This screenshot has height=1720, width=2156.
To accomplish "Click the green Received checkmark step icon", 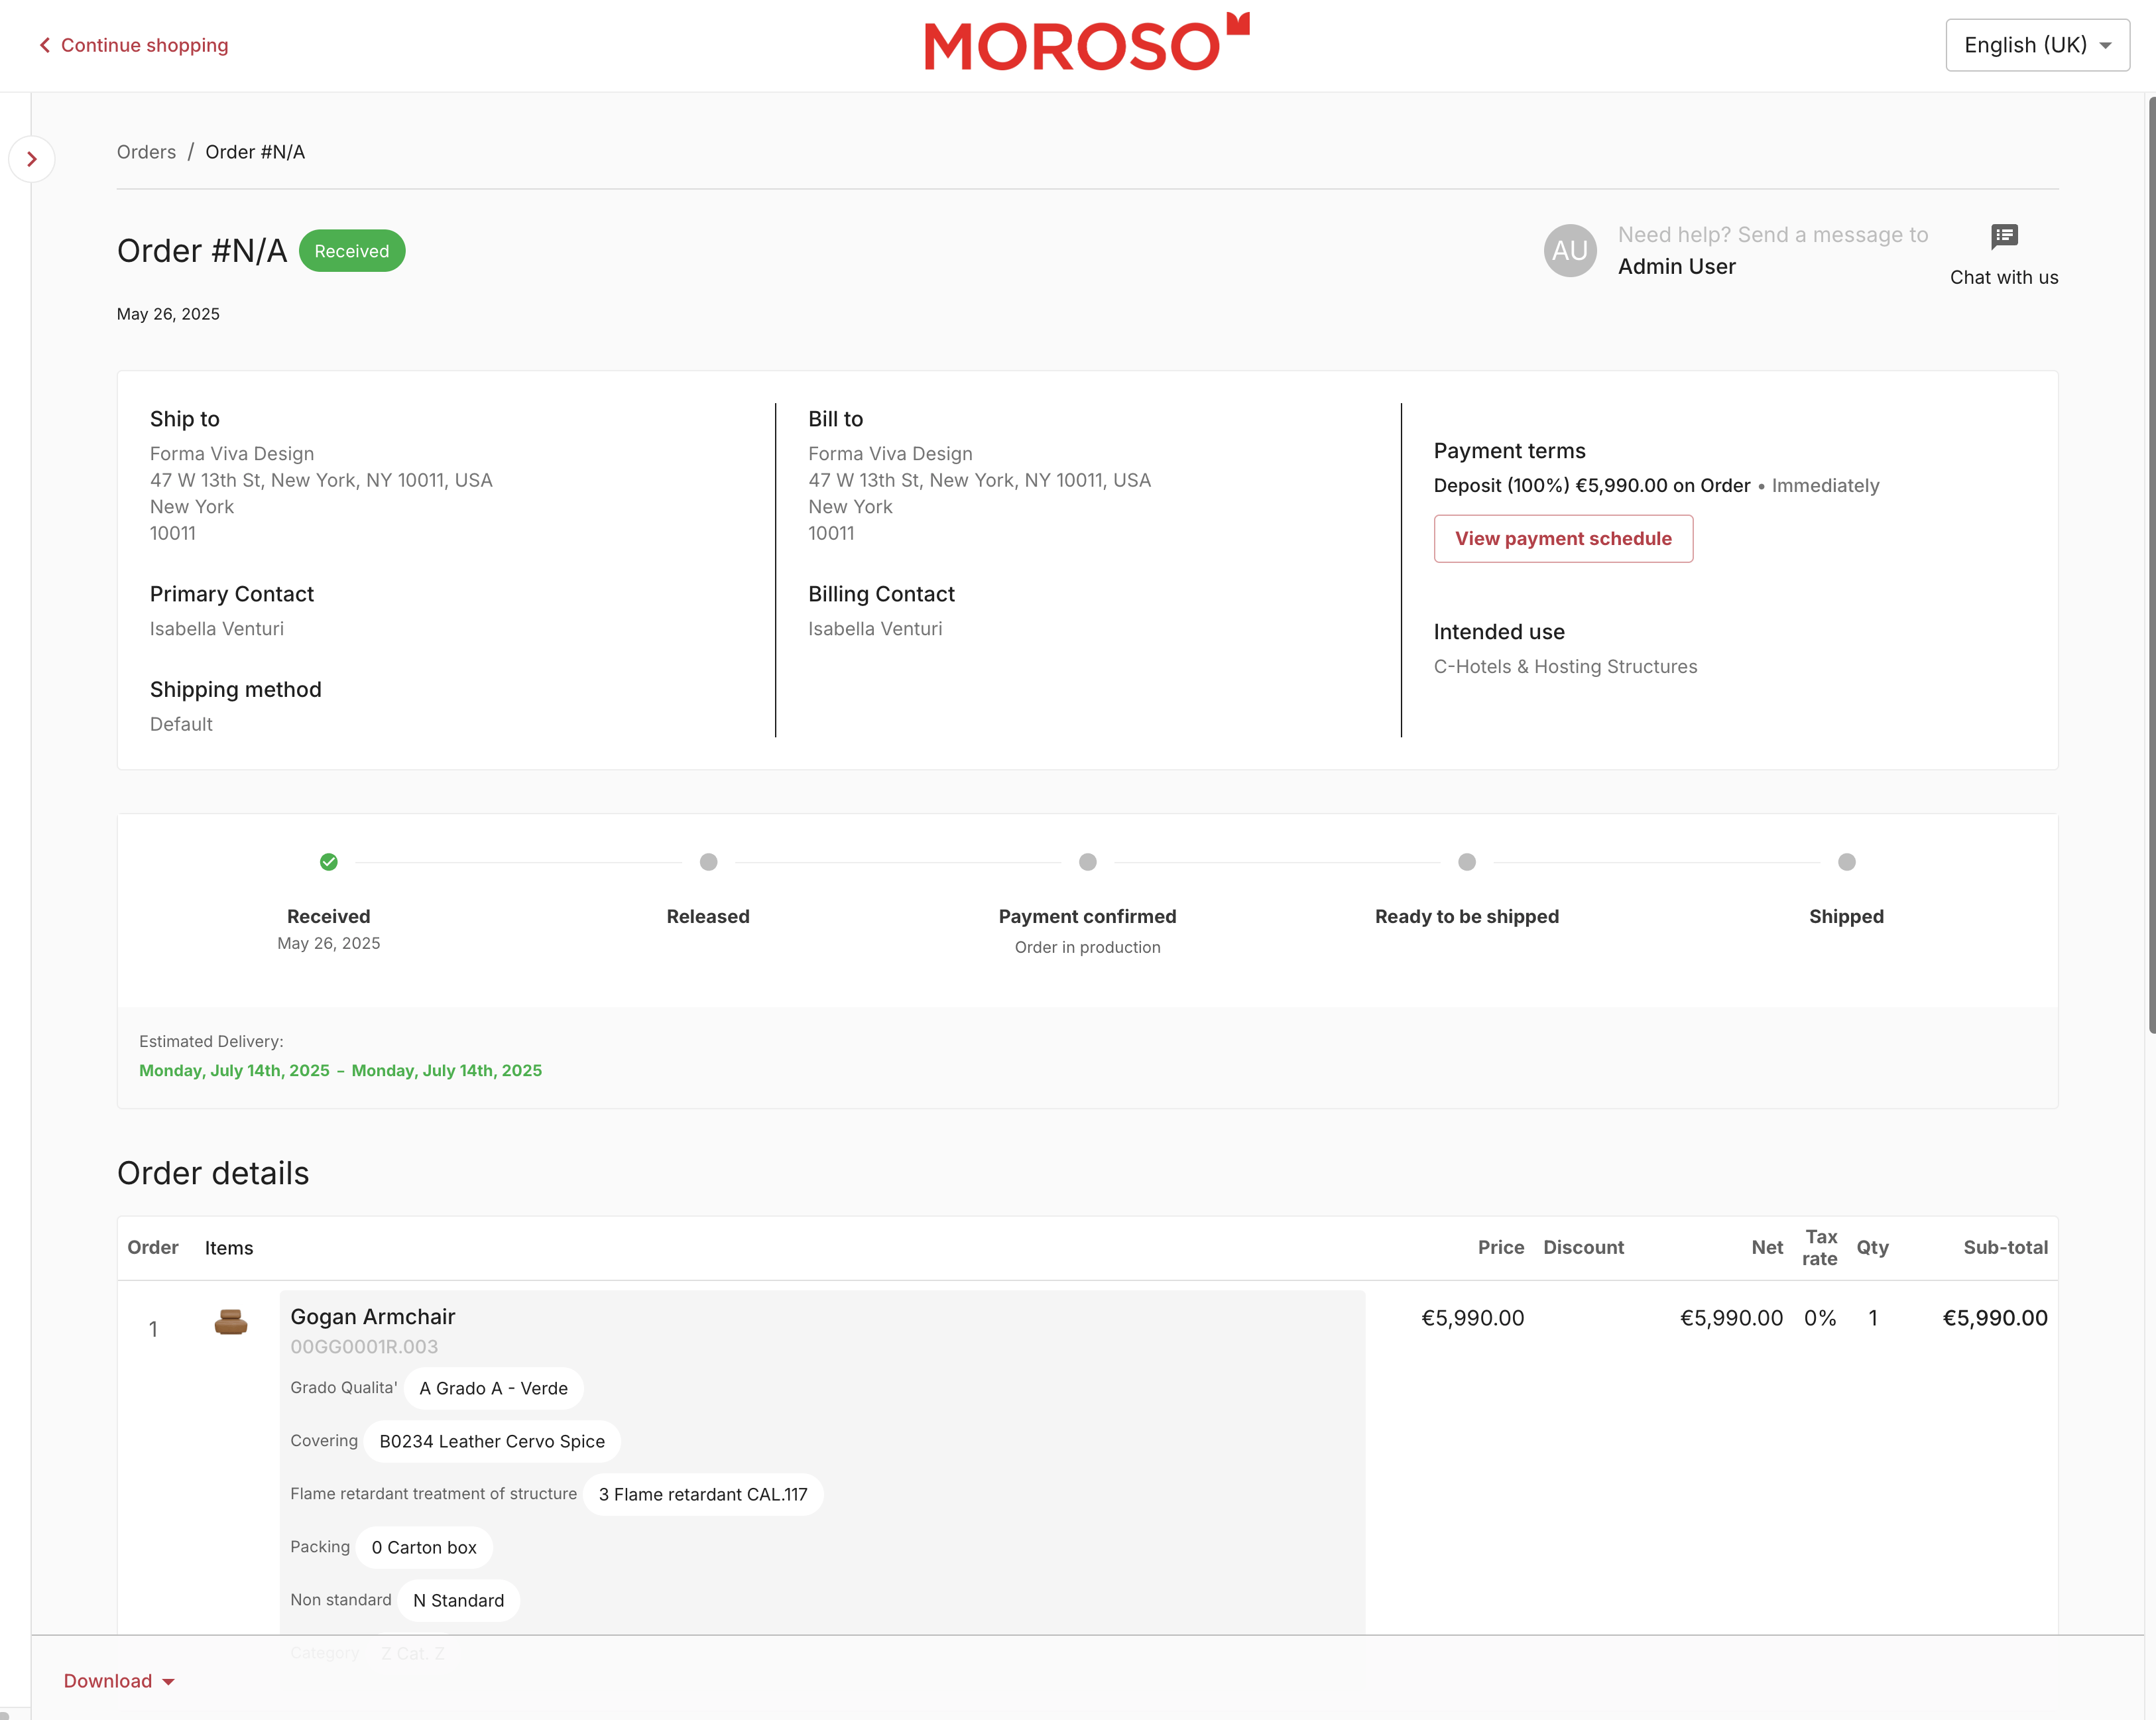I will click(328, 862).
